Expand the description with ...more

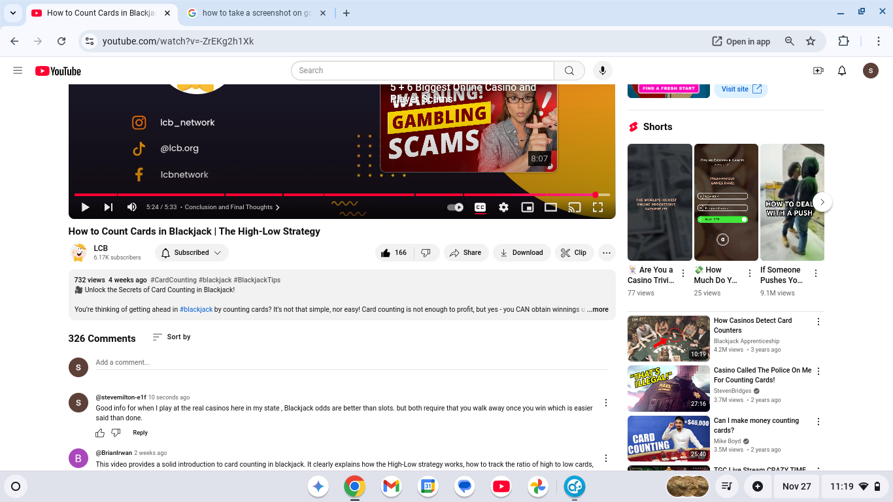click(x=598, y=310)
